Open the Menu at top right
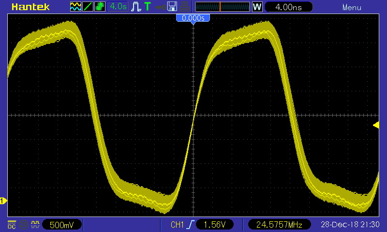 tap(352, 7)
